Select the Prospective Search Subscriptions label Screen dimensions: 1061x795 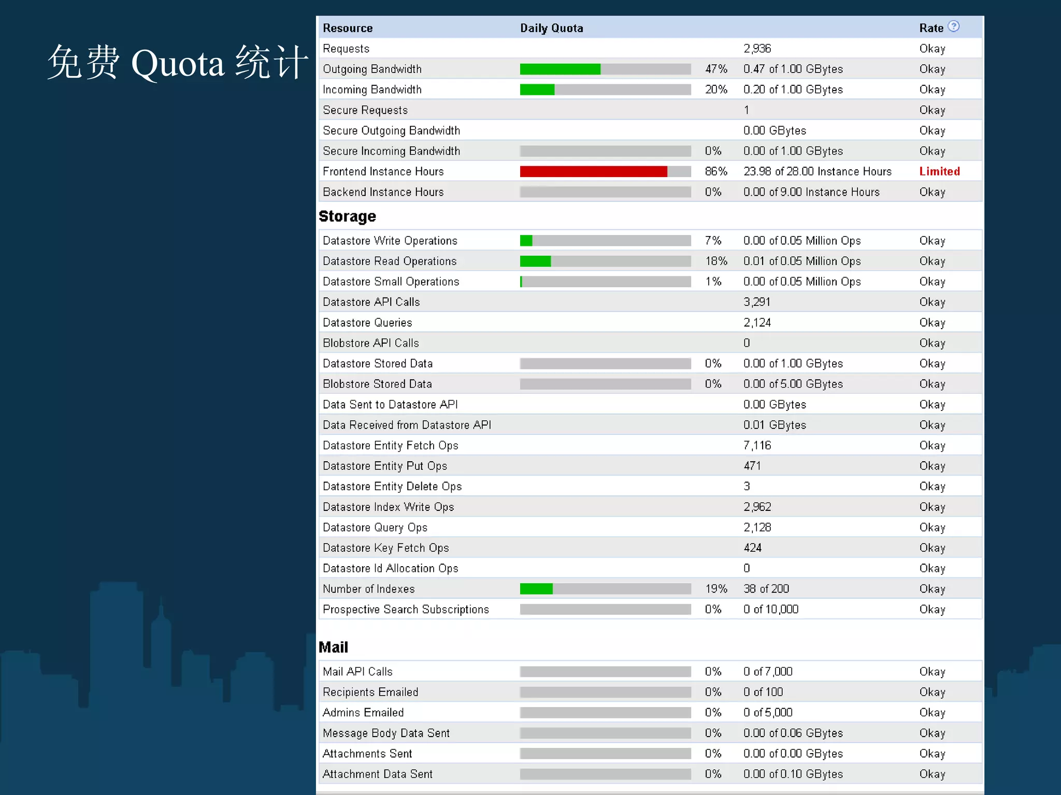[x=406, y=610]
